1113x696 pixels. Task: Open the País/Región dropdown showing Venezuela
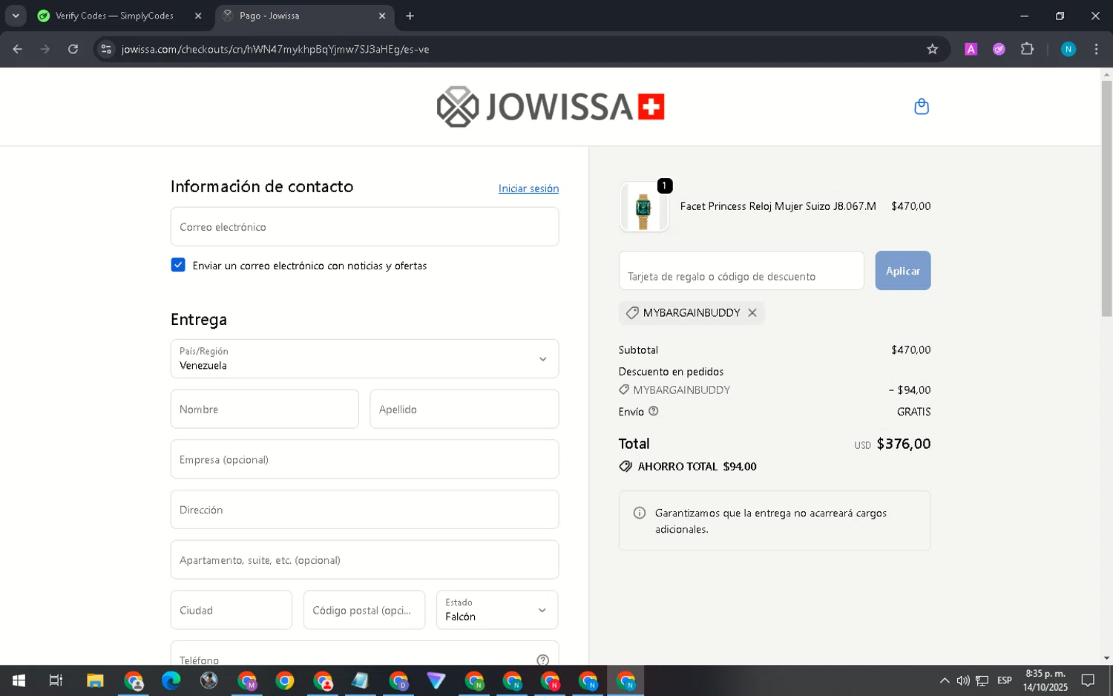point(364,358)
